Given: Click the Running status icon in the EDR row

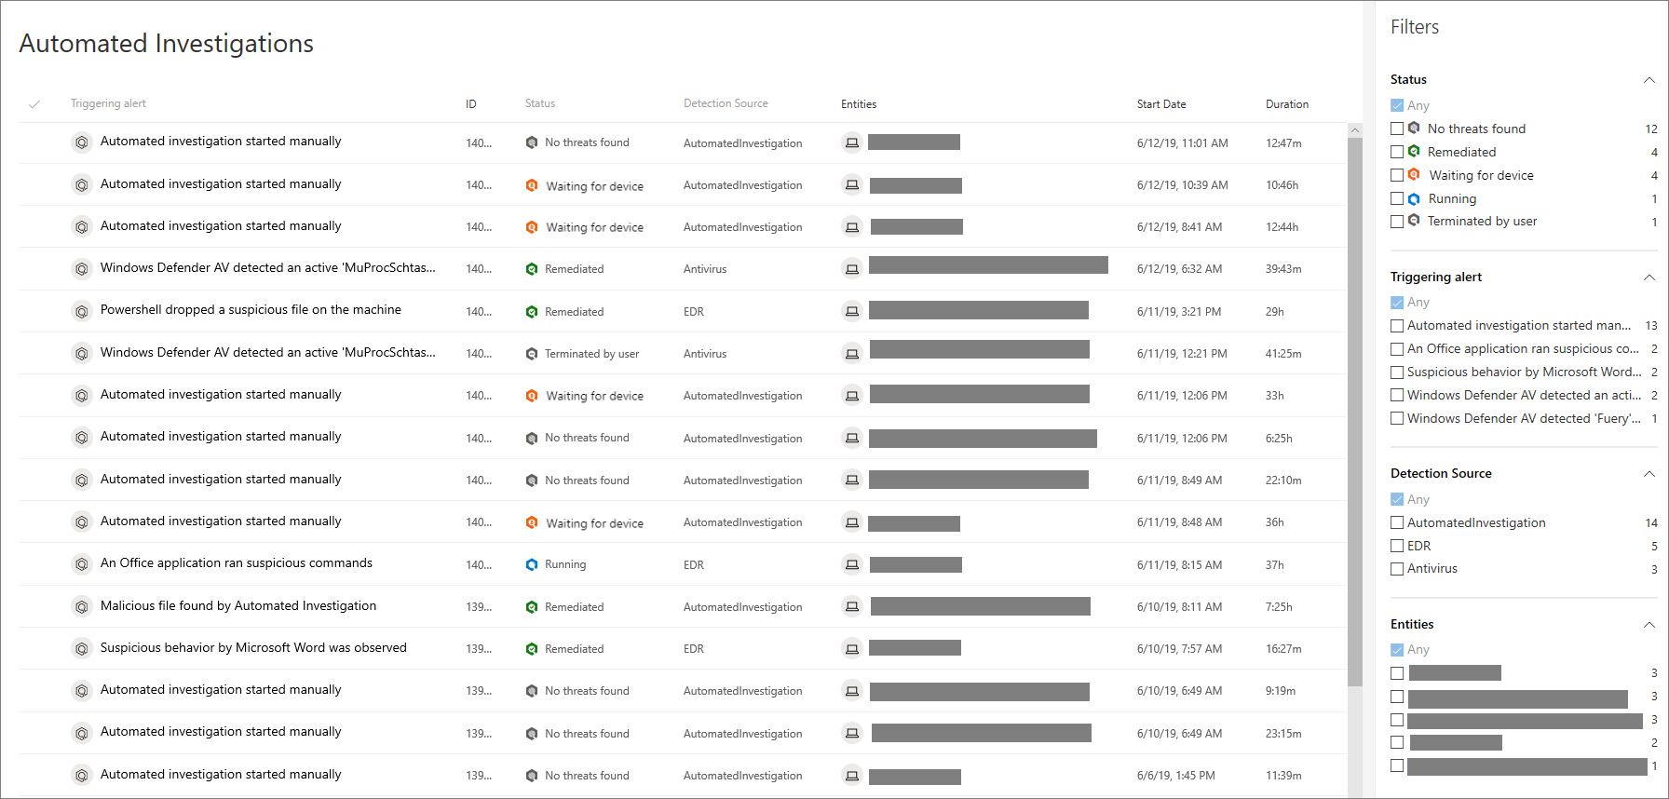Looking at the screenshot, I should point(532,564).
